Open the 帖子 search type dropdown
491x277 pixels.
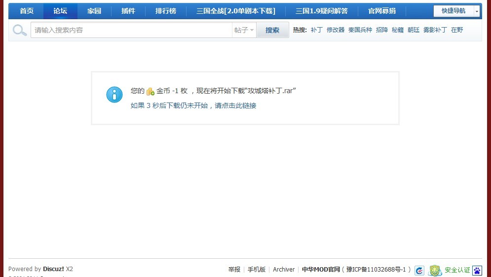pos(244,30)
